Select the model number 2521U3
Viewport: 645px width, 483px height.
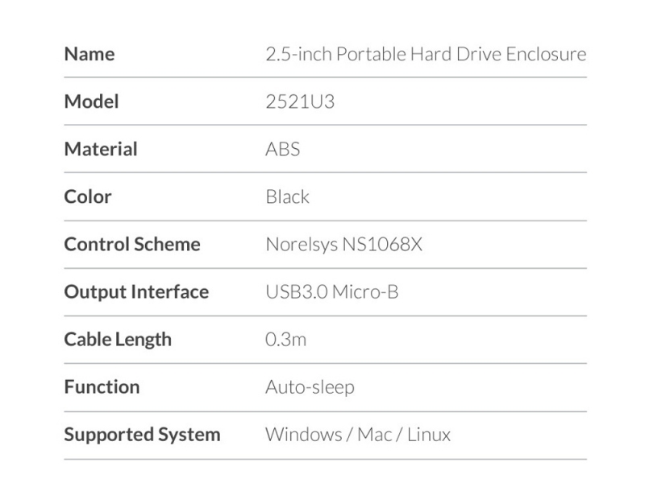(299, 101)
